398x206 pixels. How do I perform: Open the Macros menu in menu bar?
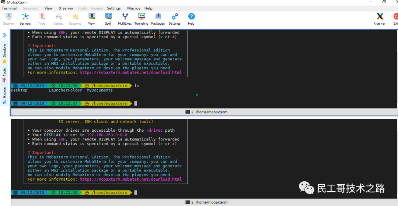point(134,8)
